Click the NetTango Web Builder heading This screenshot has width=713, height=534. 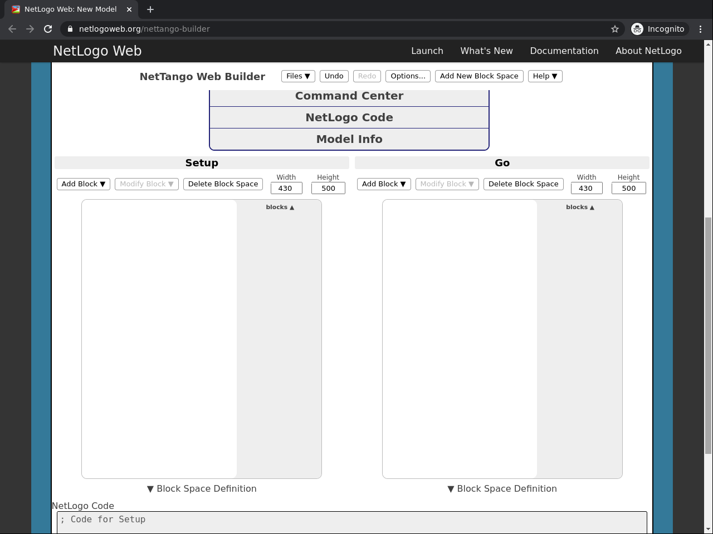pos(202,77)
